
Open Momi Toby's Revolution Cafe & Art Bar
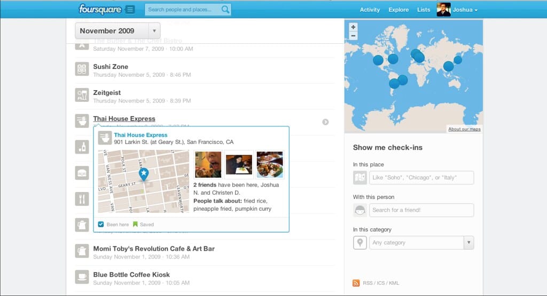tap(154, 249)
